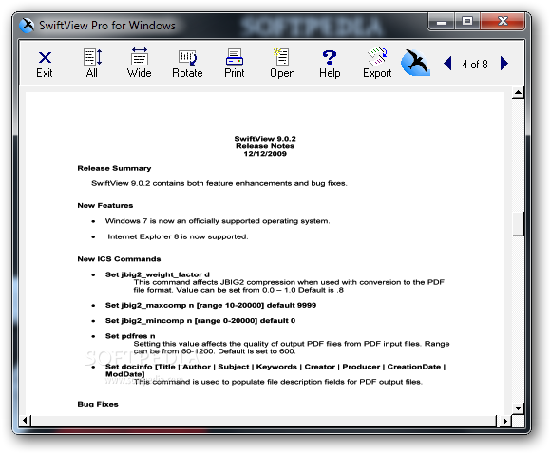The height and width of the screenshot is (454, 551).
Task: Click the SwiftView title bar app icon
Action: click(27, 26)
